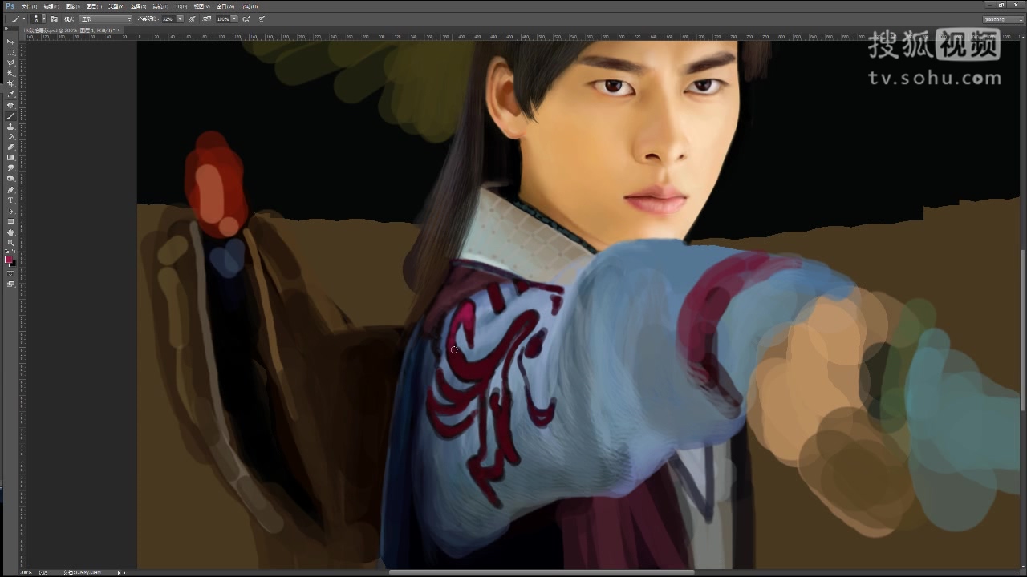Select the Healing Brush tool
The height and width of the screenshot is (577, 1027).
click(x=10, y=105)
